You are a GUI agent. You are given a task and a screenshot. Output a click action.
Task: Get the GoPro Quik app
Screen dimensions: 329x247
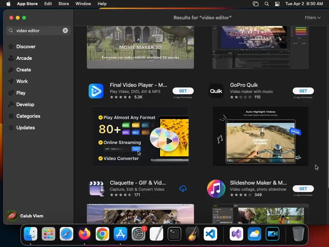(303, 91)
